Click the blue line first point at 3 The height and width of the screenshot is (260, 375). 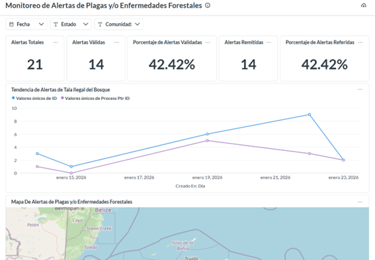(x=37, y=153)
